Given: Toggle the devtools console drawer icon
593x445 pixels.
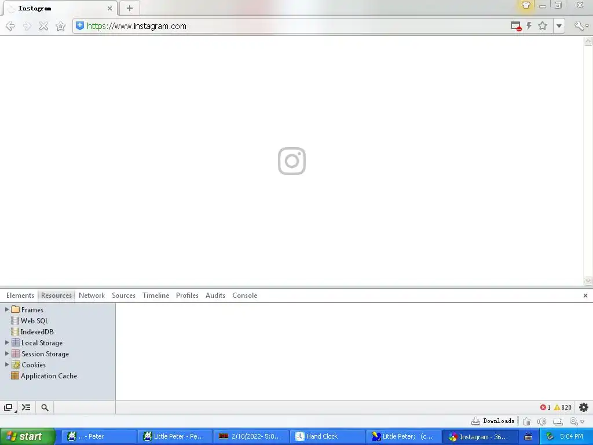Looking at the screenshot, I should pyautogui.click(x=26, y=407).
